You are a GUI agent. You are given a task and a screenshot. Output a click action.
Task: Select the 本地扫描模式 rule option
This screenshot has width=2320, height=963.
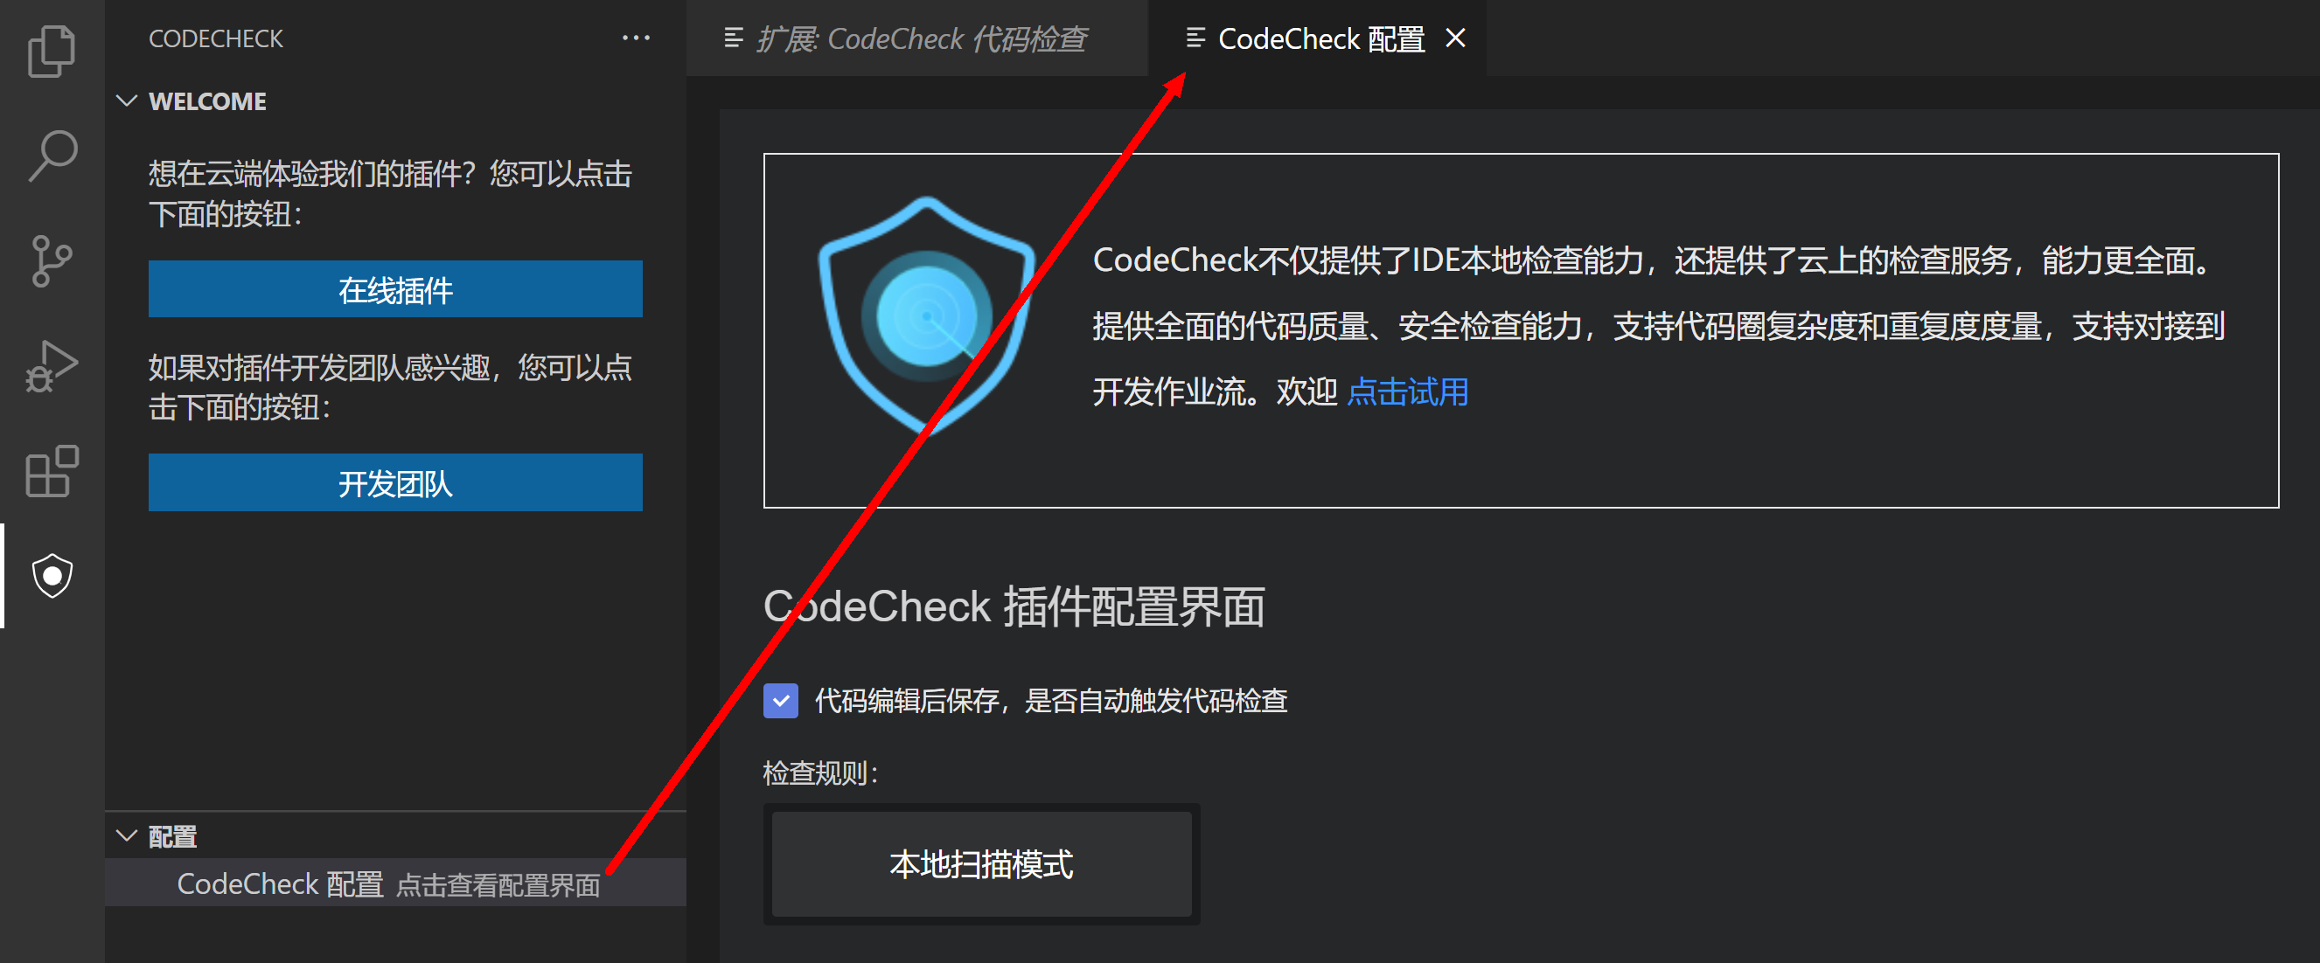tap(982, 865)
